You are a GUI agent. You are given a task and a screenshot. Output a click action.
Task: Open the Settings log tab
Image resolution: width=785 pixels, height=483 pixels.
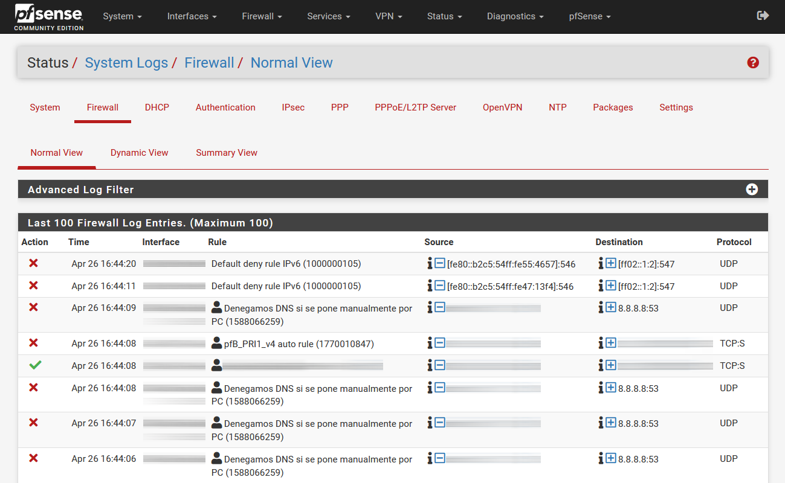pos(676,107)
